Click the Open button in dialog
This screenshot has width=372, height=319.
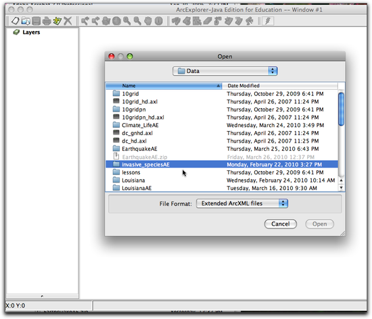[319, 224]
